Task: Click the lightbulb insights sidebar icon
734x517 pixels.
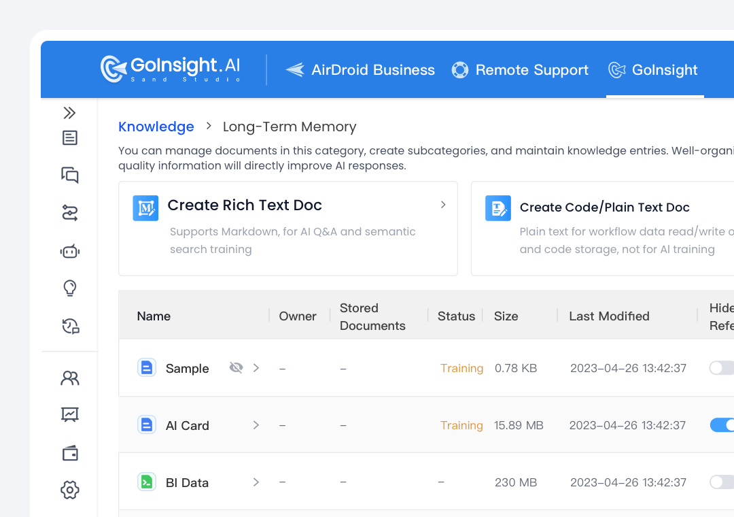Action: pyautogui.click(x=69, y=288)
